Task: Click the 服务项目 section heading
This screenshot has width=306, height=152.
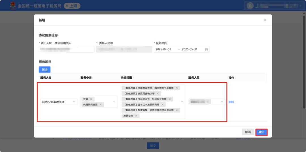Action: (x=45, y=62)
